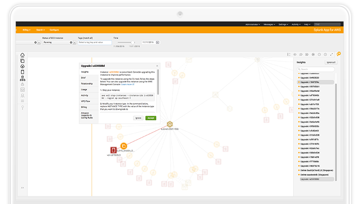
Task: Switch to VPC Flow tab in dialog
Action: click(89, 102)
